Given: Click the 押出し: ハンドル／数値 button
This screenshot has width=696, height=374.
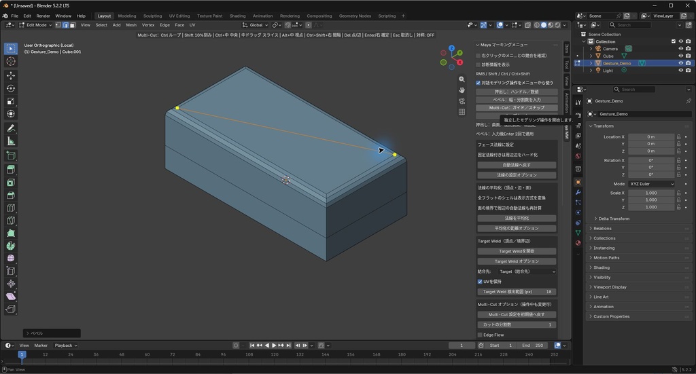Looking at the screenshot, I should click(x=517, y=92).
